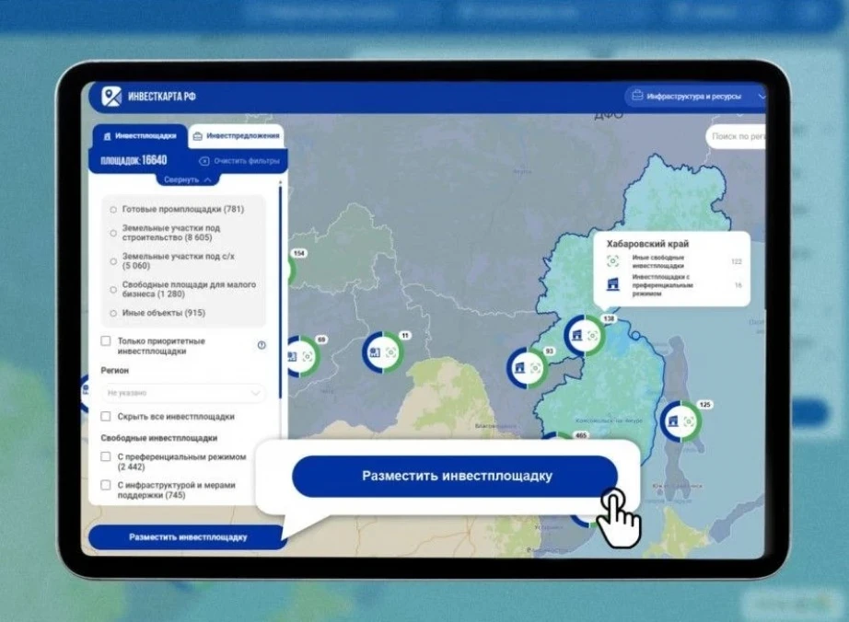Select the Sakhalin cluster marker labeled 125

tap(681, 421)
